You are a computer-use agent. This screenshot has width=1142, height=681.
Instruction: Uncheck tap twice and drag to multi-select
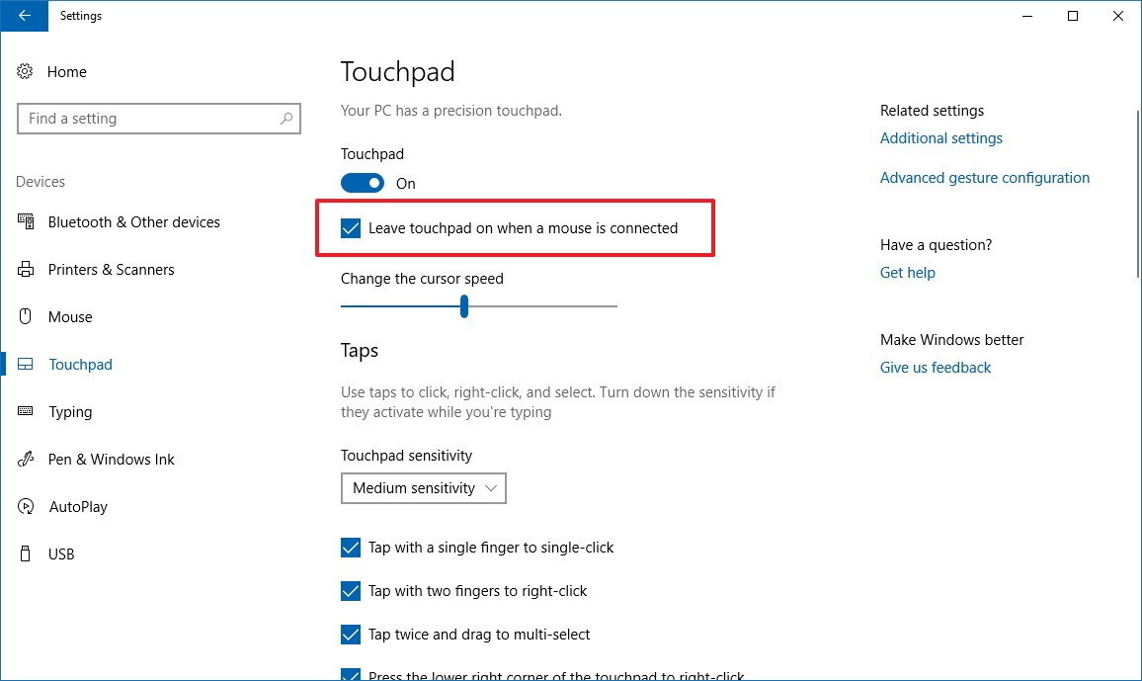[x=351, y=634]
